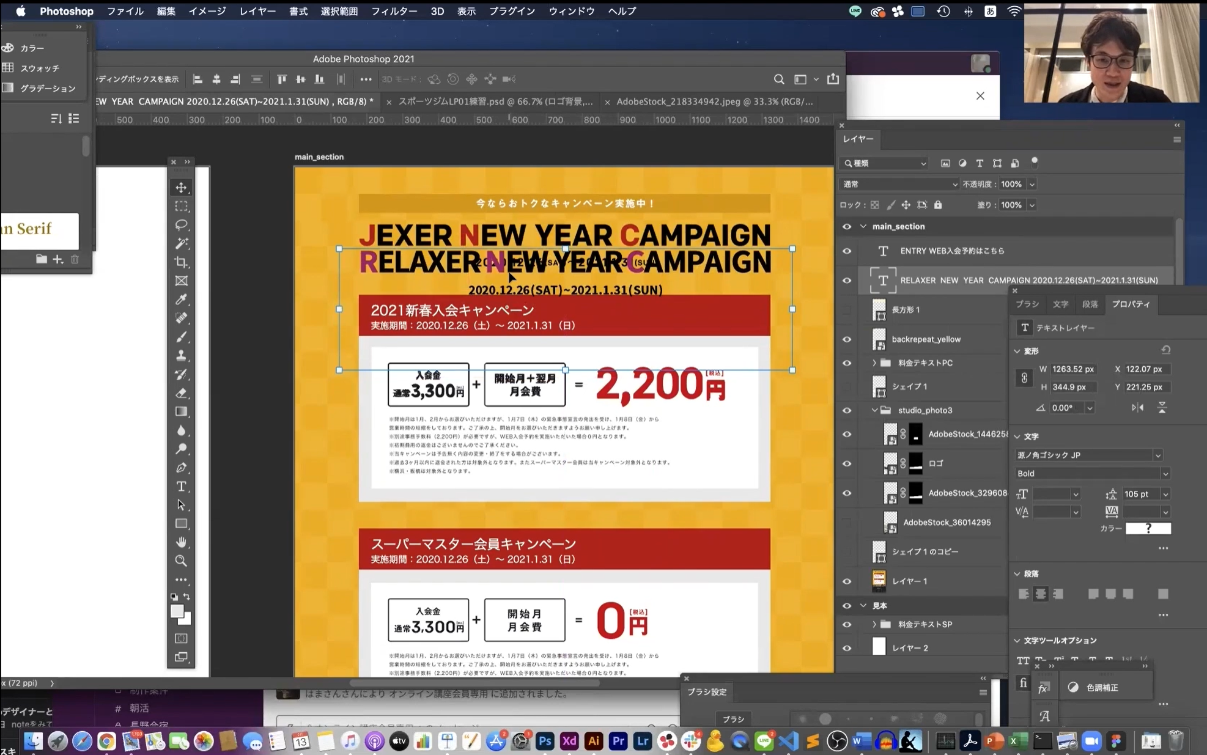Click the search icon in options bar
Screen dimensions: 1207x755
click(x=778, y=79)
